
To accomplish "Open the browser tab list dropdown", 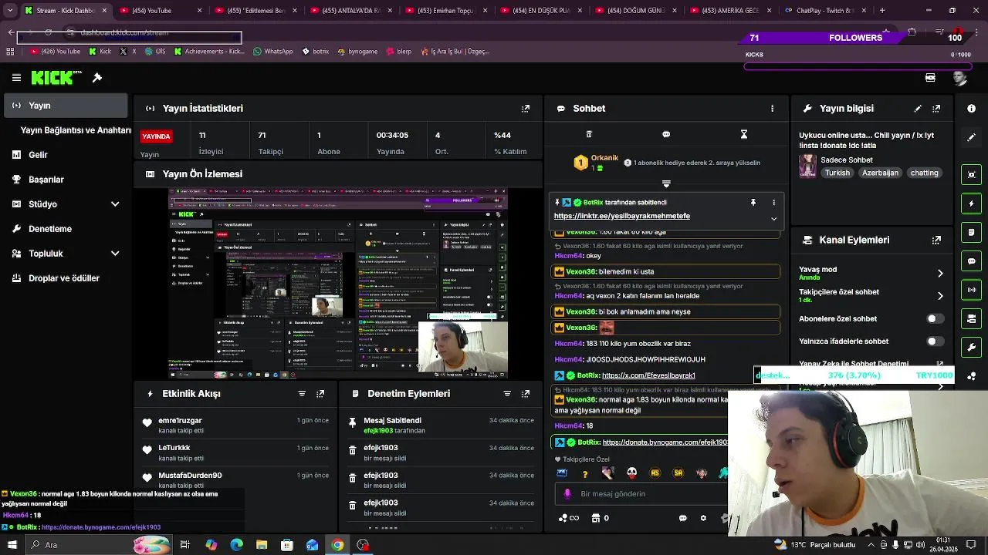I will [10, 11].
